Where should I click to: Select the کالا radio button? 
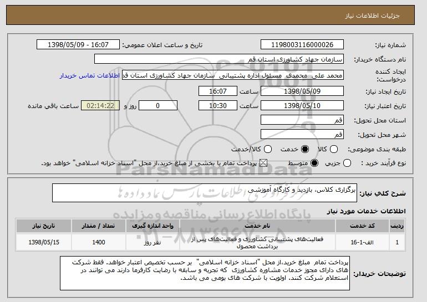click(x=334, y=149)
